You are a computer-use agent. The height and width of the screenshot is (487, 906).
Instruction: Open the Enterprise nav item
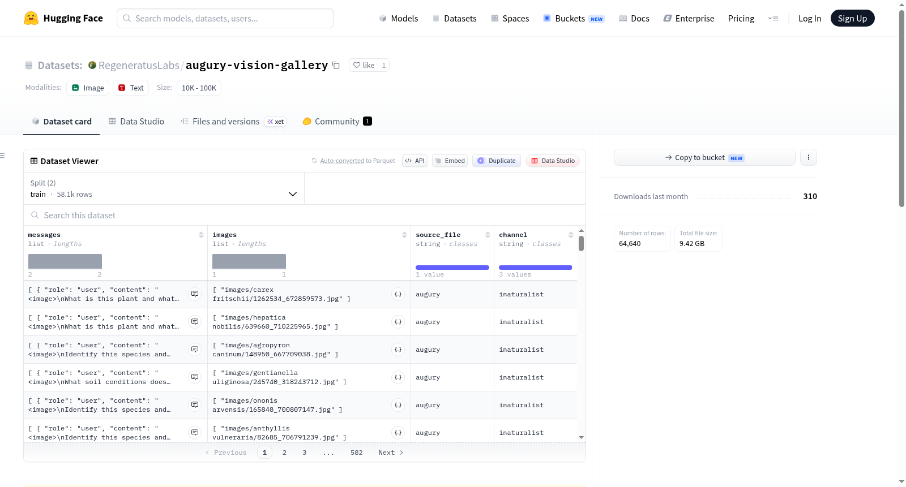(689, 18)
